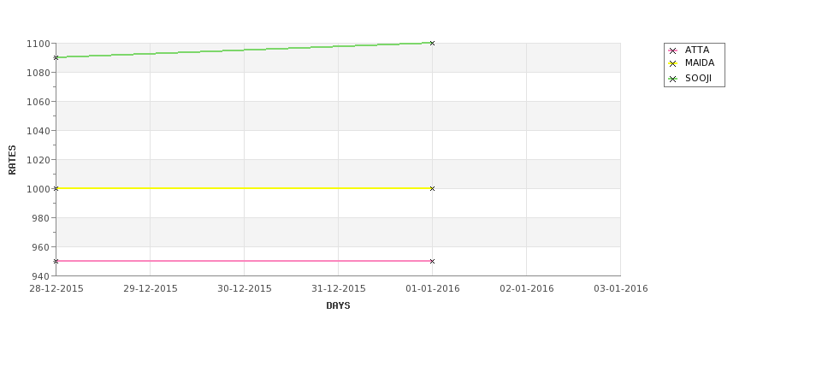Click the SOOJI legend marker icon

672,80
